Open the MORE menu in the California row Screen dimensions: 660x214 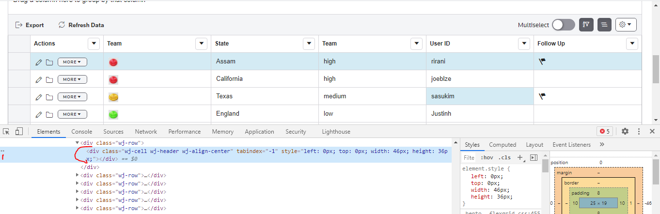click(x=72, y=79)
